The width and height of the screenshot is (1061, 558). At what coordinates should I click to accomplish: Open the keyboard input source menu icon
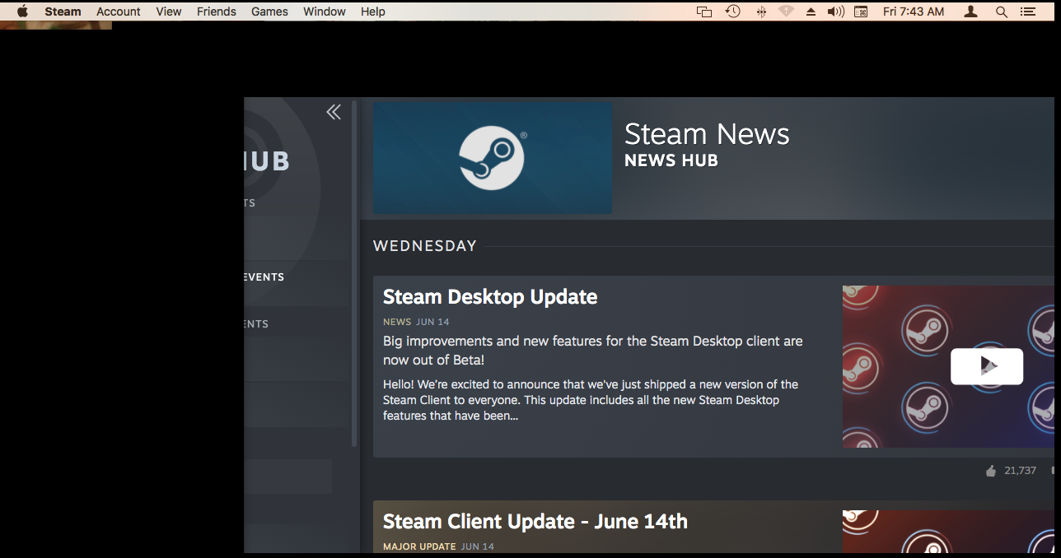coord(860,12)
